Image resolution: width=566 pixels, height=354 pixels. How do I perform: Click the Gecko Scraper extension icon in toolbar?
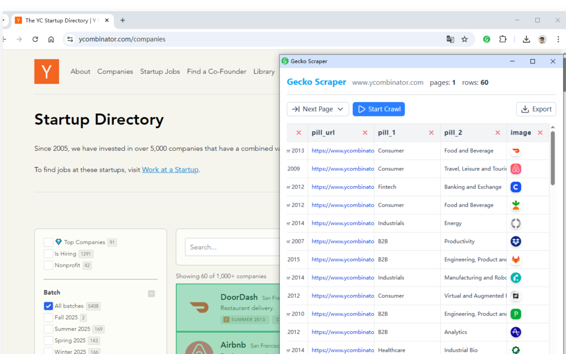pyautogui.click(x=486, y=39)
